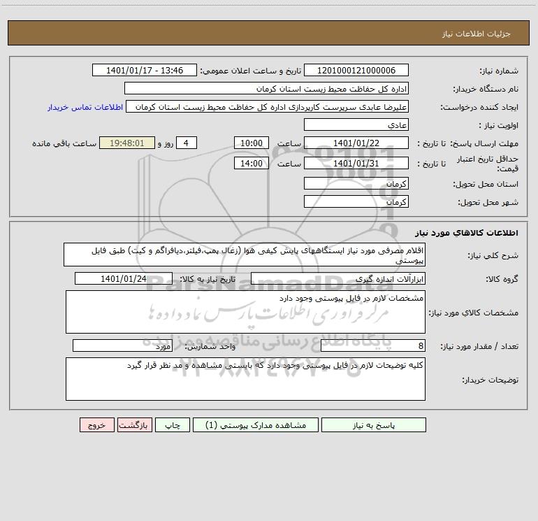The width and height of the screenshot is (538, 521).
Task: Click the چاپ print button
Action: click(x=173, y=424)
